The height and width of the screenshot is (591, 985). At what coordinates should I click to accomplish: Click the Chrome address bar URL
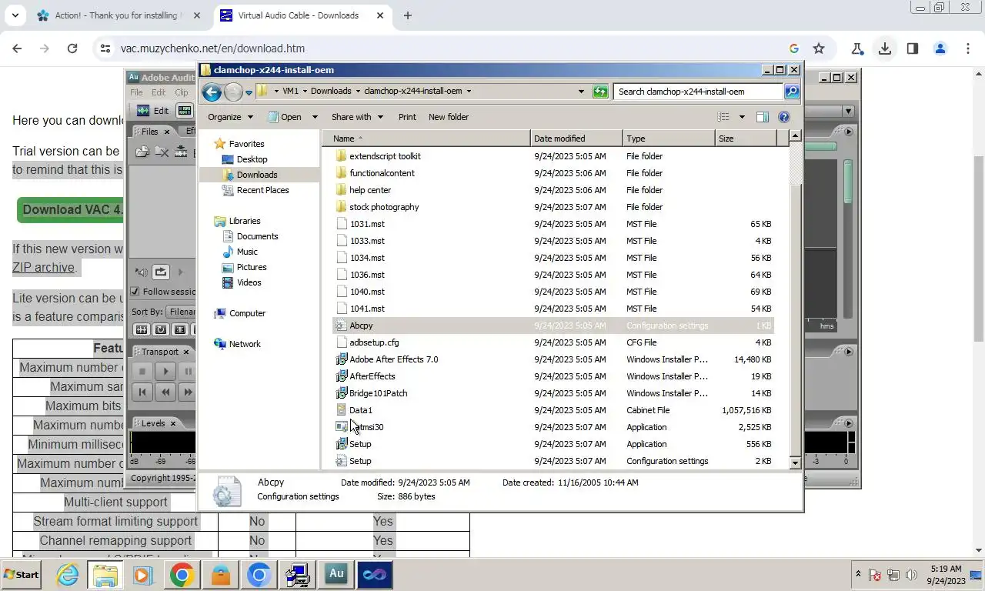point(212,48)
